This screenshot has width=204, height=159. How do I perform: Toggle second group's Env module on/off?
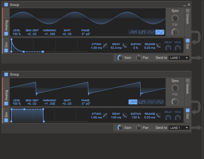pos(6,120)
